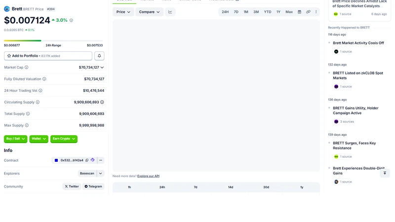The image size is (395, 222).
Task: Open the Basescan explorer link
Action: coord(87,174)
